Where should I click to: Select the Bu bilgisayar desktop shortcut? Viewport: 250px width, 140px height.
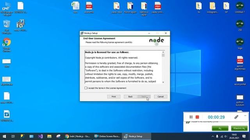(x=7, y=9)
